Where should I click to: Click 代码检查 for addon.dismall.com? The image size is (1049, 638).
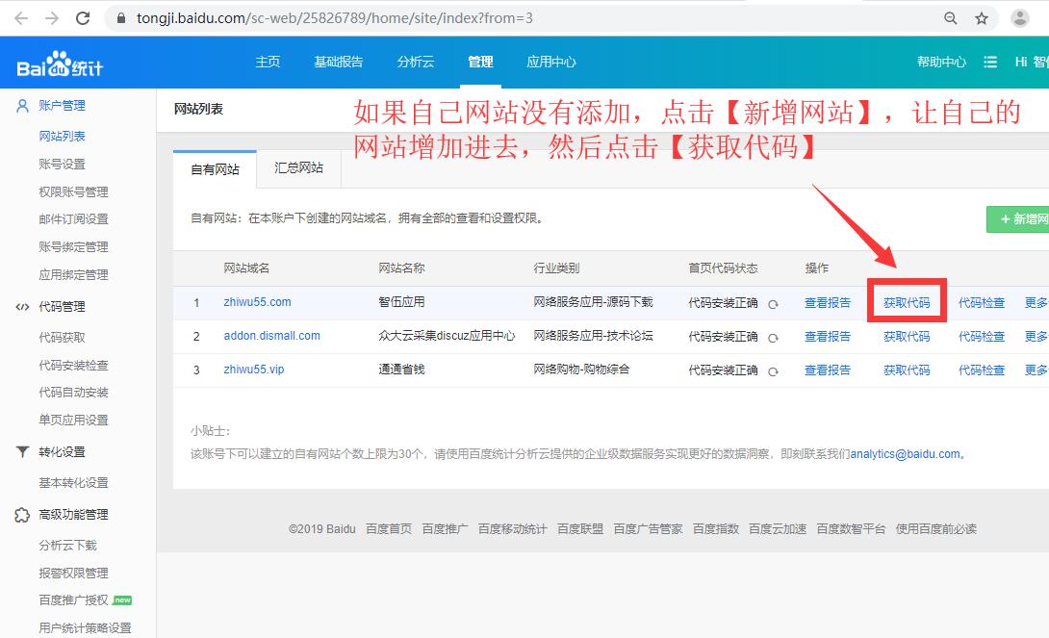pos(982,337)
